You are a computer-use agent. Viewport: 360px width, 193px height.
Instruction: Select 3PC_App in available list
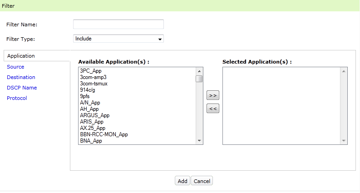click(x=90, y=71)
